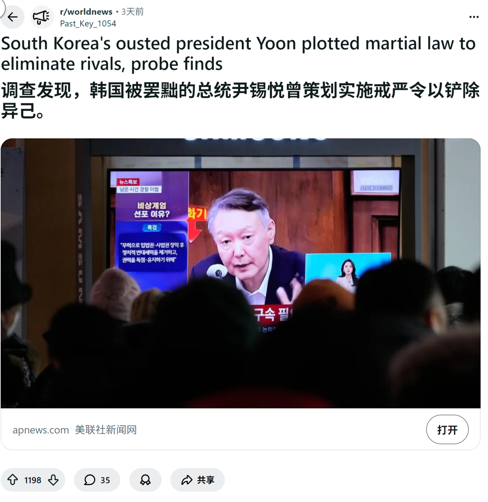Go back using the left arrow

(12, 17)
